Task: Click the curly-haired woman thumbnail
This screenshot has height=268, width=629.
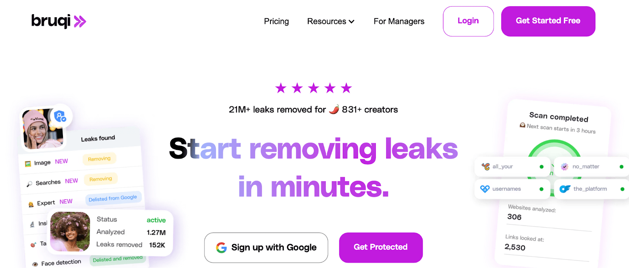Action: [x=70, y=232]
